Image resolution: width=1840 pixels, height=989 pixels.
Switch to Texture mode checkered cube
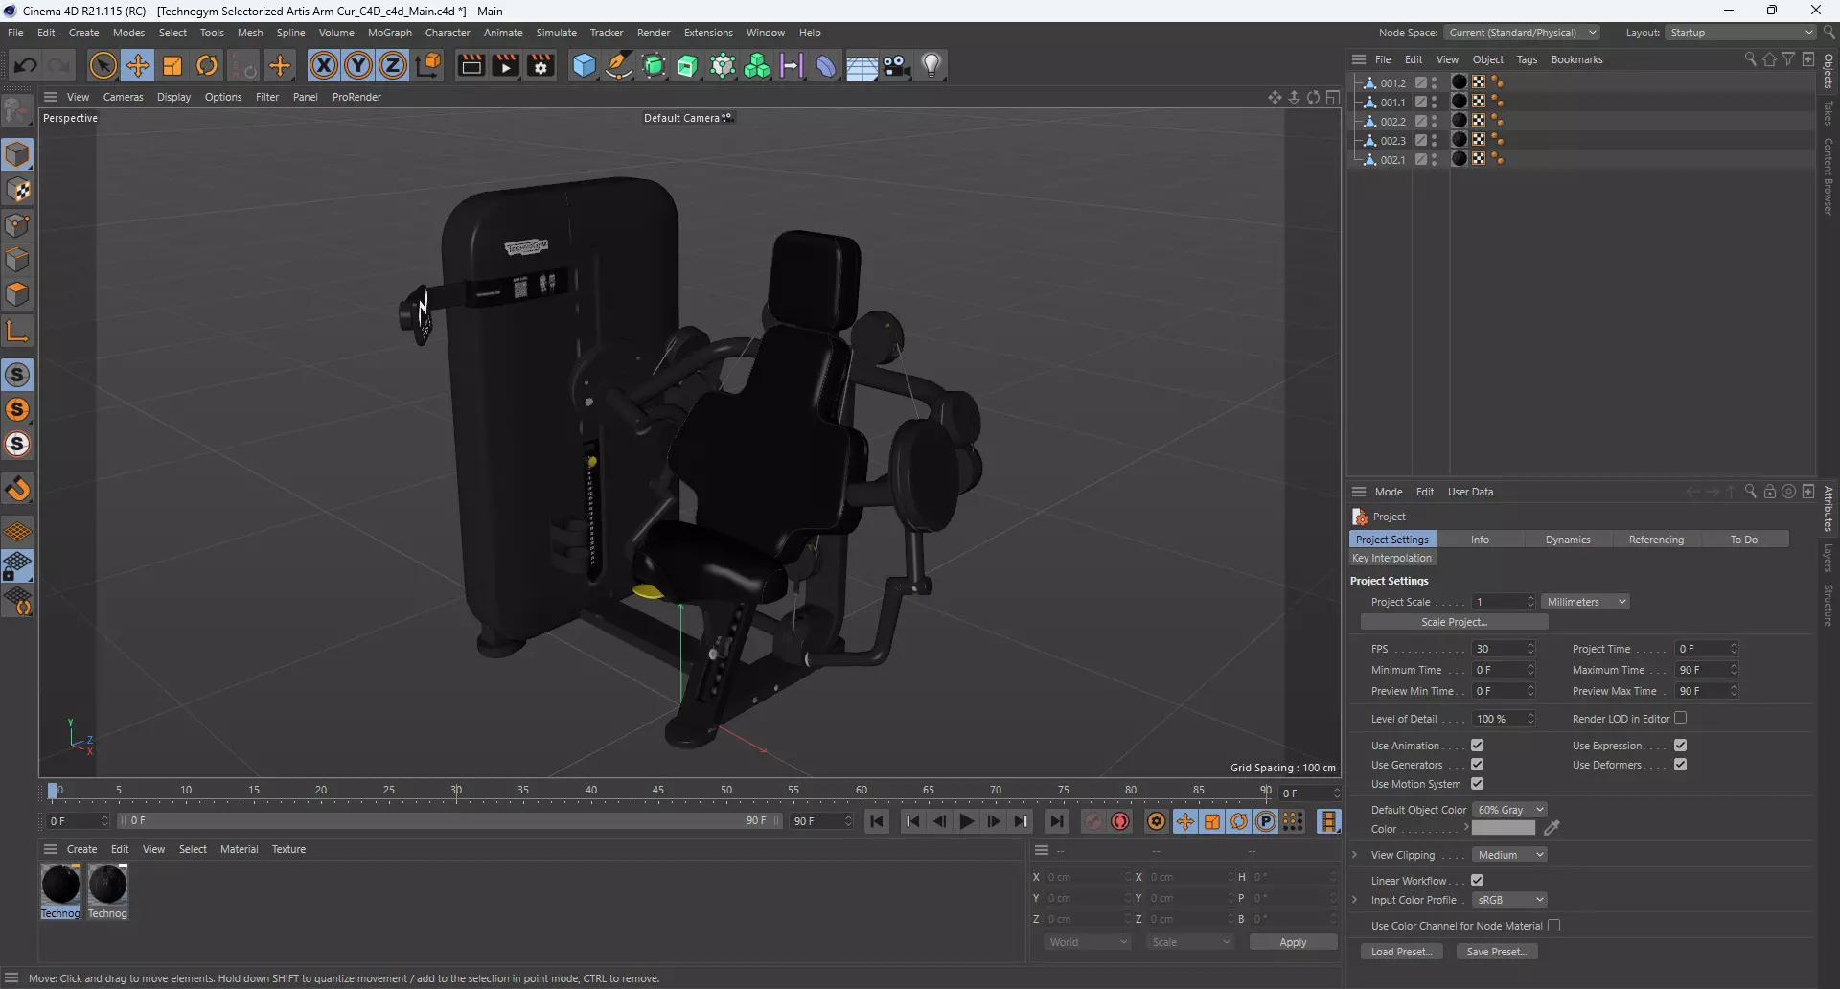[x=17, y=190]
